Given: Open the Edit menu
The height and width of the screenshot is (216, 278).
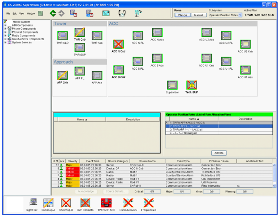Looking at the screenshot, I should [x=15, y=14].
